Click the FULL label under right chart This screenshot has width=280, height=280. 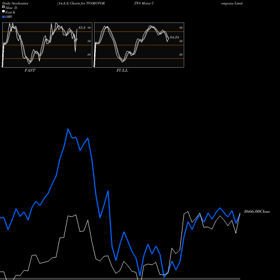[x=122, y=71]
